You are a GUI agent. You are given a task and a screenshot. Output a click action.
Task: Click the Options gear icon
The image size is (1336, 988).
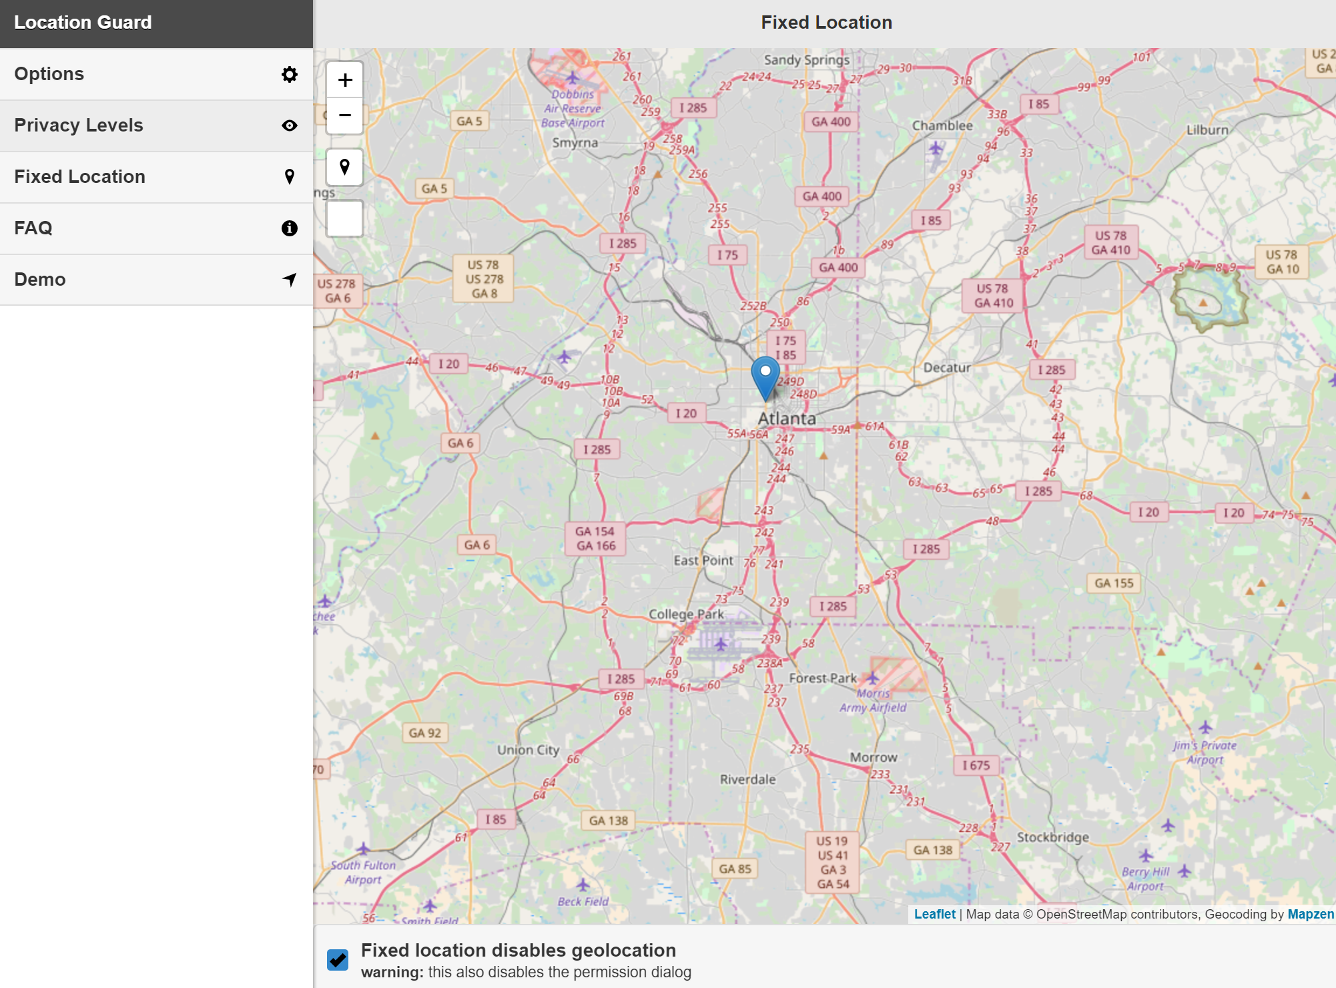[290, 73]
